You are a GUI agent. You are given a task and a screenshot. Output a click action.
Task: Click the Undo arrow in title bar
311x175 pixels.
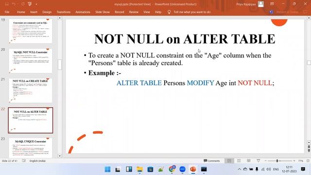tap(14, 4)
